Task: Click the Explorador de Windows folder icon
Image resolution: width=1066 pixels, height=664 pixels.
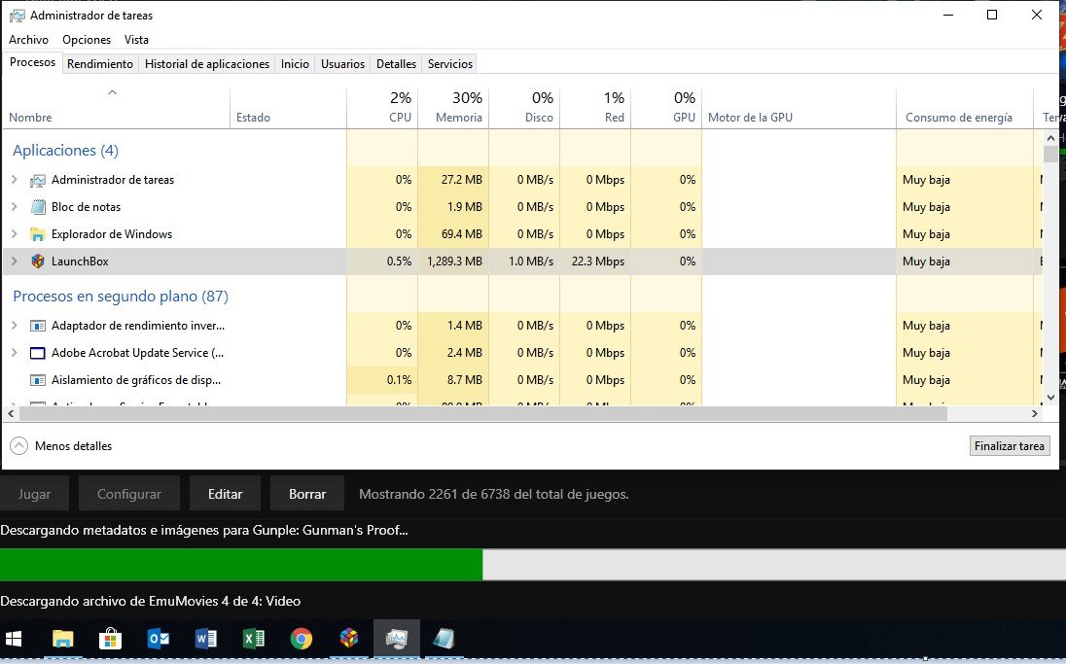Action: [37, 234]
